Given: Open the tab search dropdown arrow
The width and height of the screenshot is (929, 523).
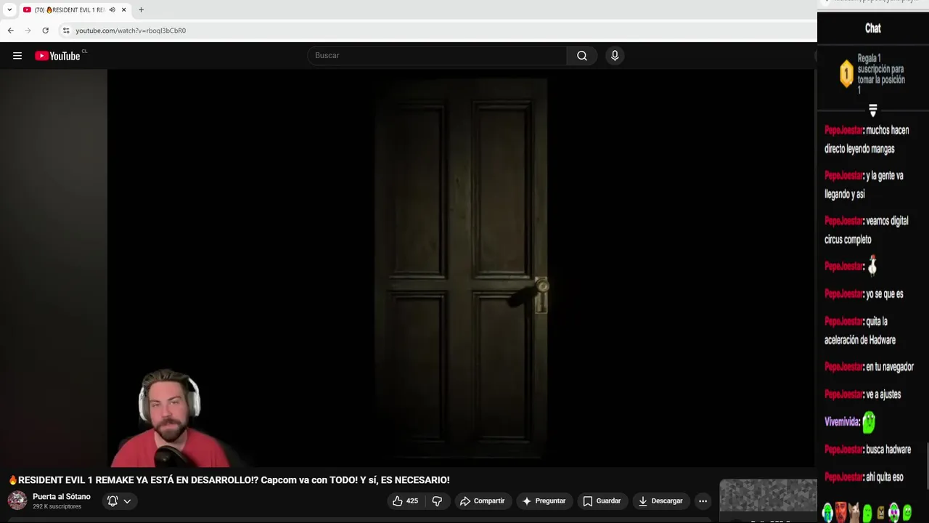Looking at the screenshot, I should pyautogui.click(x=9, y=10).
